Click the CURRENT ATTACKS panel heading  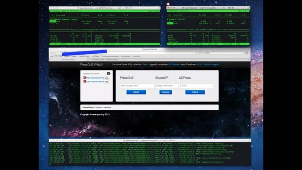[91, 74]
